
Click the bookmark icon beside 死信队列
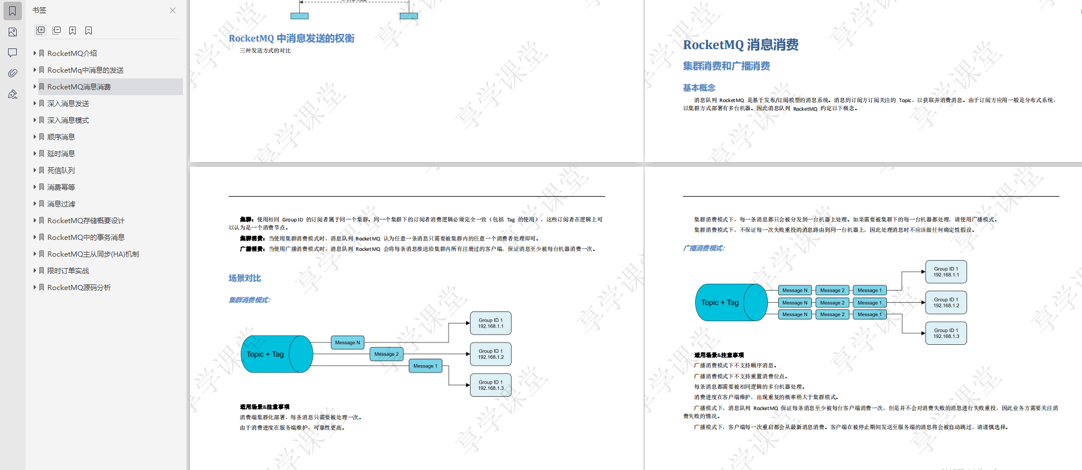(x=42, y=170)
